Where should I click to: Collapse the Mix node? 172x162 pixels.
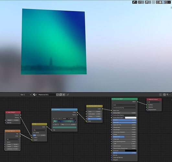tap(33, 124)
